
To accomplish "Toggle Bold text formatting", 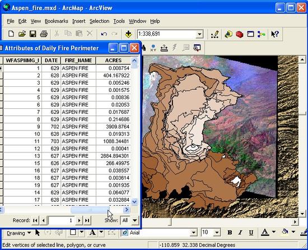I will [x=230, y=233].
